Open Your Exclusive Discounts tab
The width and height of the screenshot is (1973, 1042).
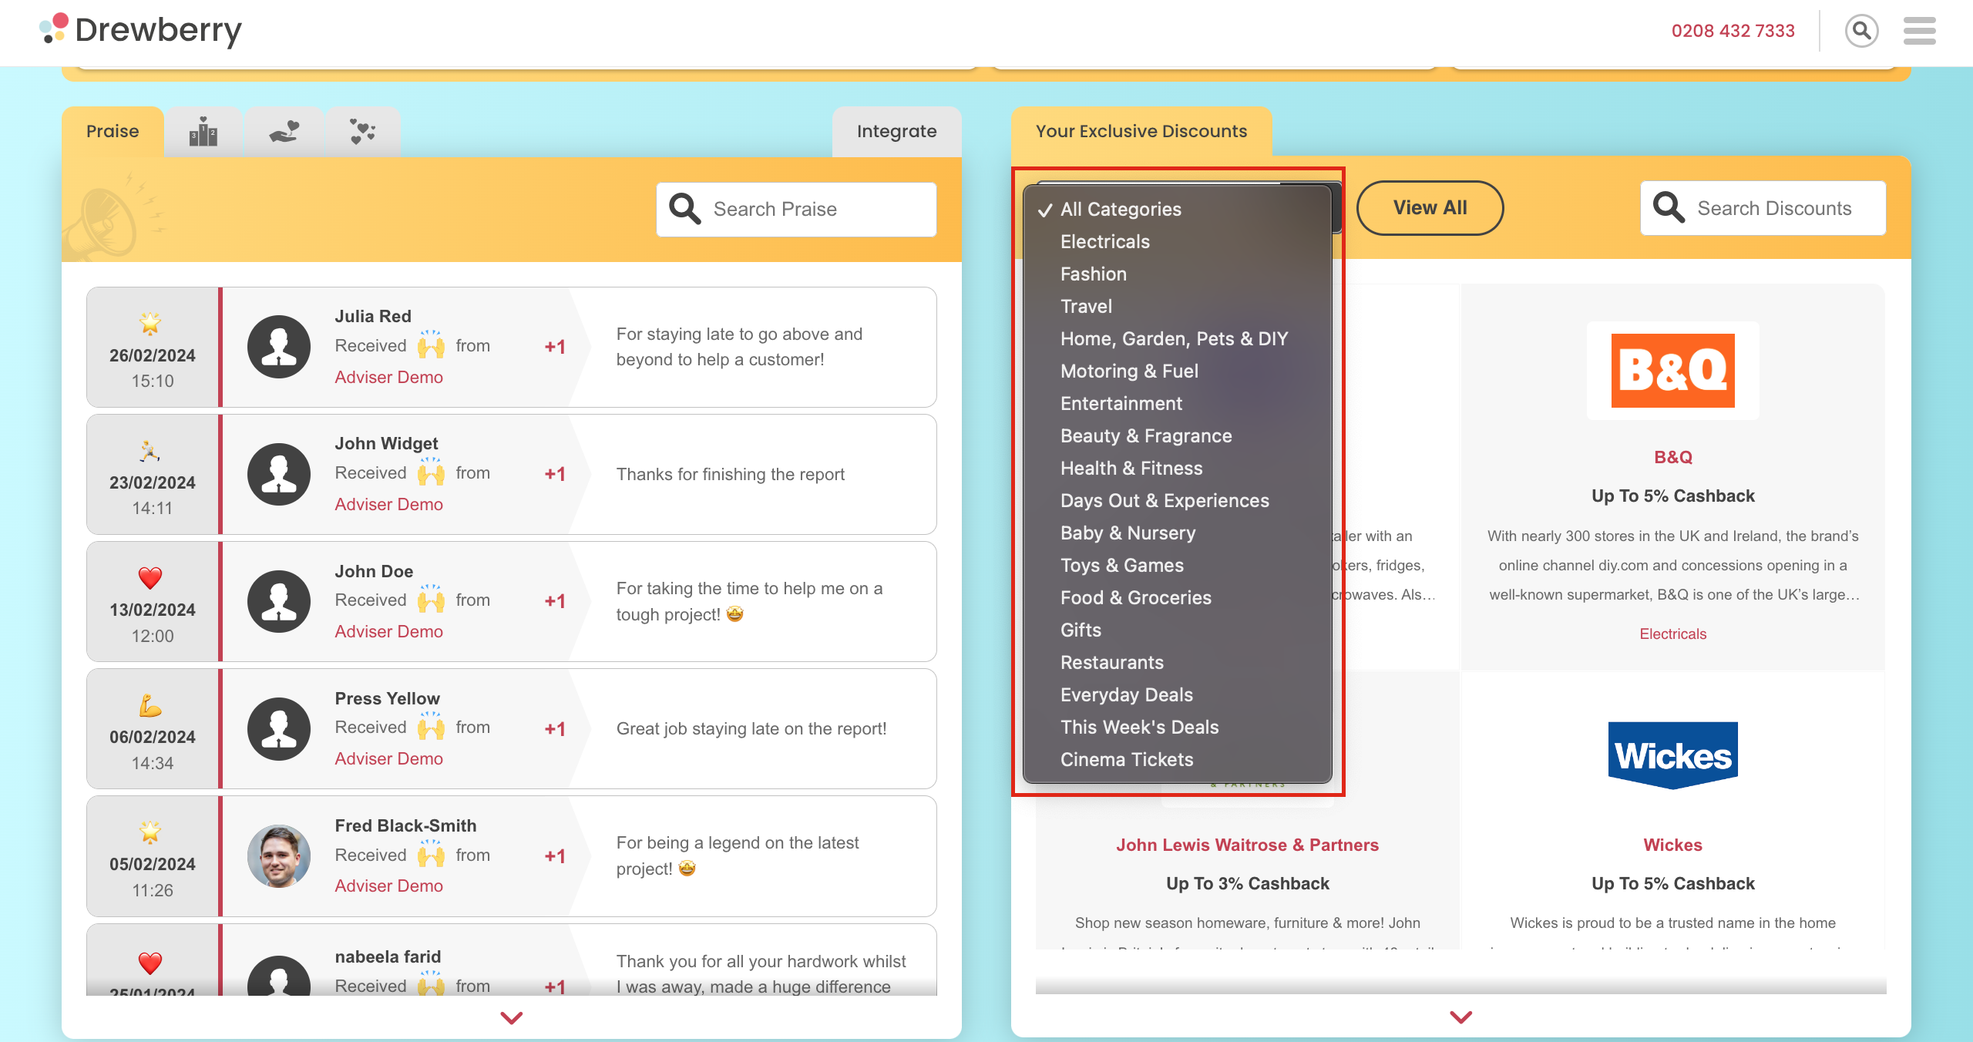(x=1141, y=132)
